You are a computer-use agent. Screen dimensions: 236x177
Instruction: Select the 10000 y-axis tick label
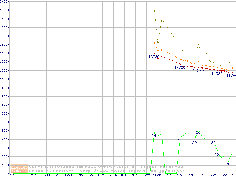tap(5, 88)
